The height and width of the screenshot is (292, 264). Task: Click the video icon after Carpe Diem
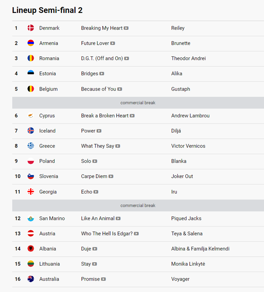click(111, 176)
